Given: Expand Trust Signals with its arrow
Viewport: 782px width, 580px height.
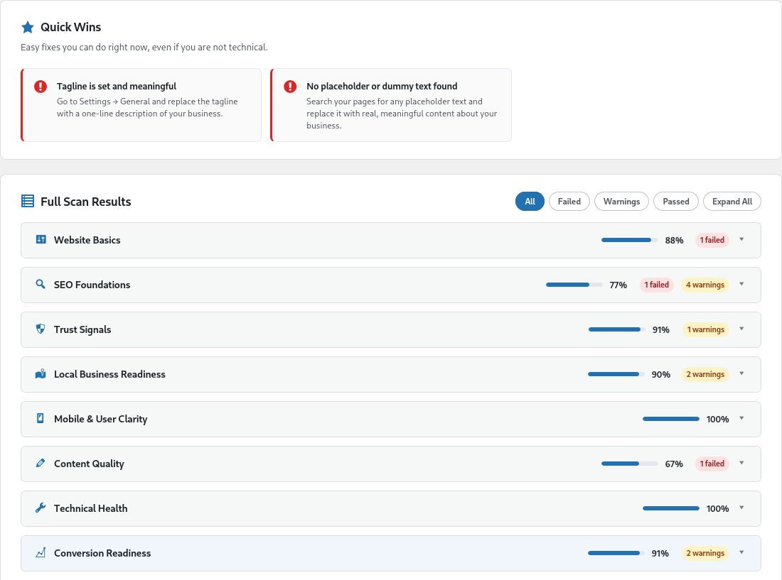Looking at the screenshot, I should pos(741,329).
